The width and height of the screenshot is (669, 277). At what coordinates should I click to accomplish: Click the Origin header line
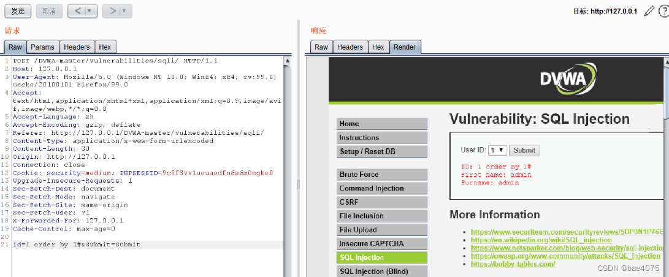[x=64, y=157]
